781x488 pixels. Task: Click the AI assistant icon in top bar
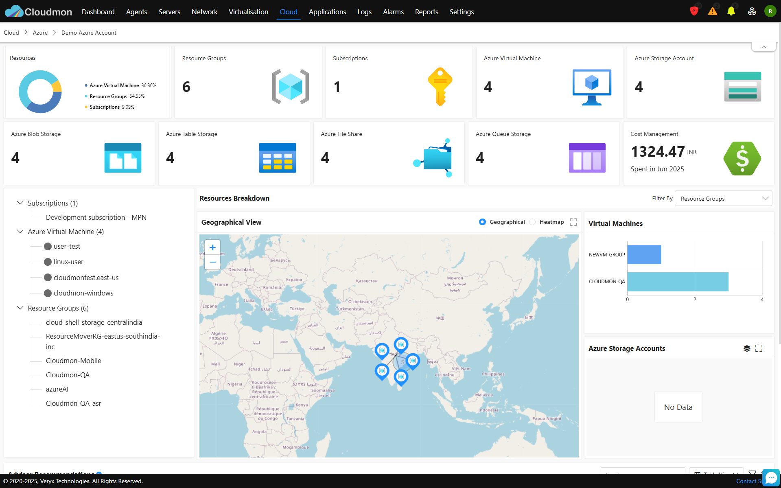click(752, 11)
